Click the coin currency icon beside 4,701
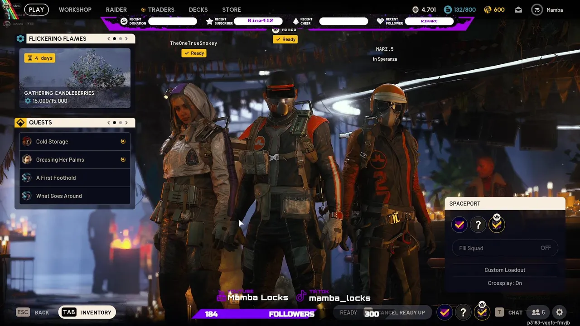This screenshot has height=326, width=580. point(416,10)
